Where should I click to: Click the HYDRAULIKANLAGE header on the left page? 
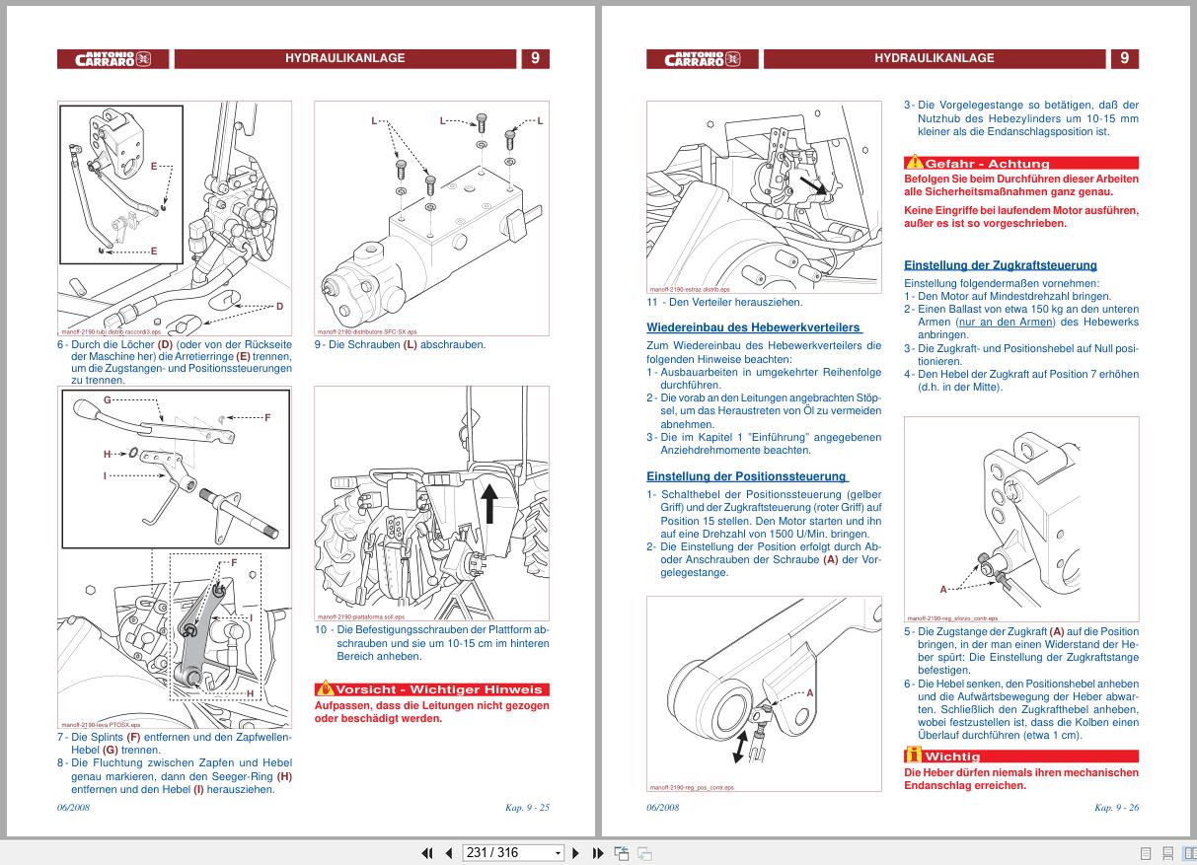click(344, 58)
